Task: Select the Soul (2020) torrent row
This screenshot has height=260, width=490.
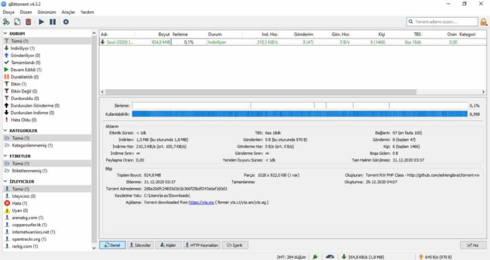Action: [293, 42]
